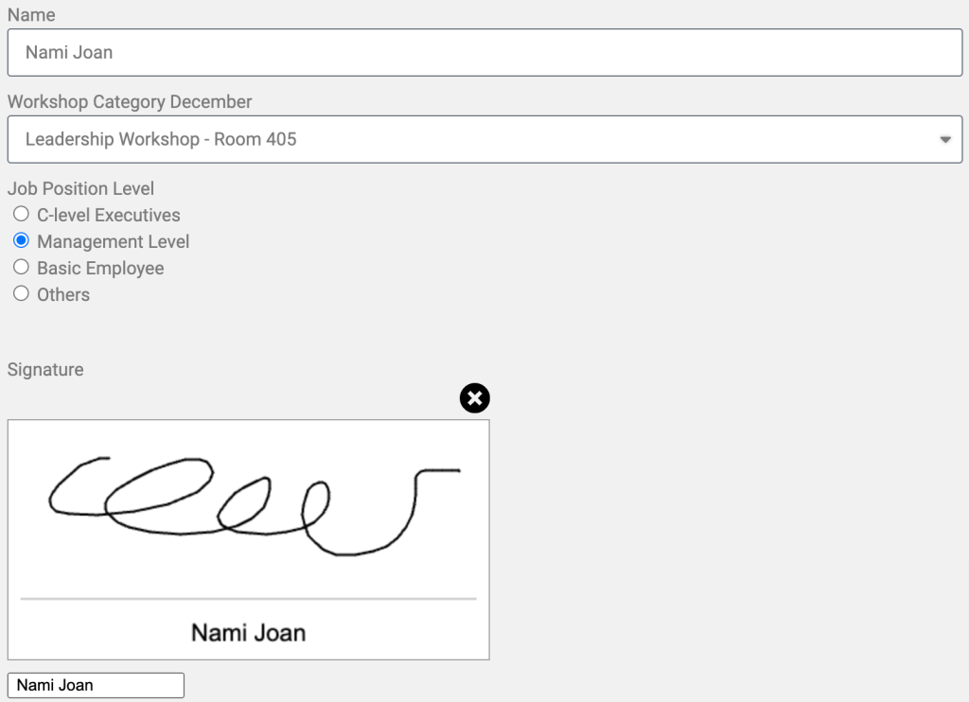969x702 pixels.
Task: Click the printed Nami Joan under signature line
Action: tap(249, 633)
